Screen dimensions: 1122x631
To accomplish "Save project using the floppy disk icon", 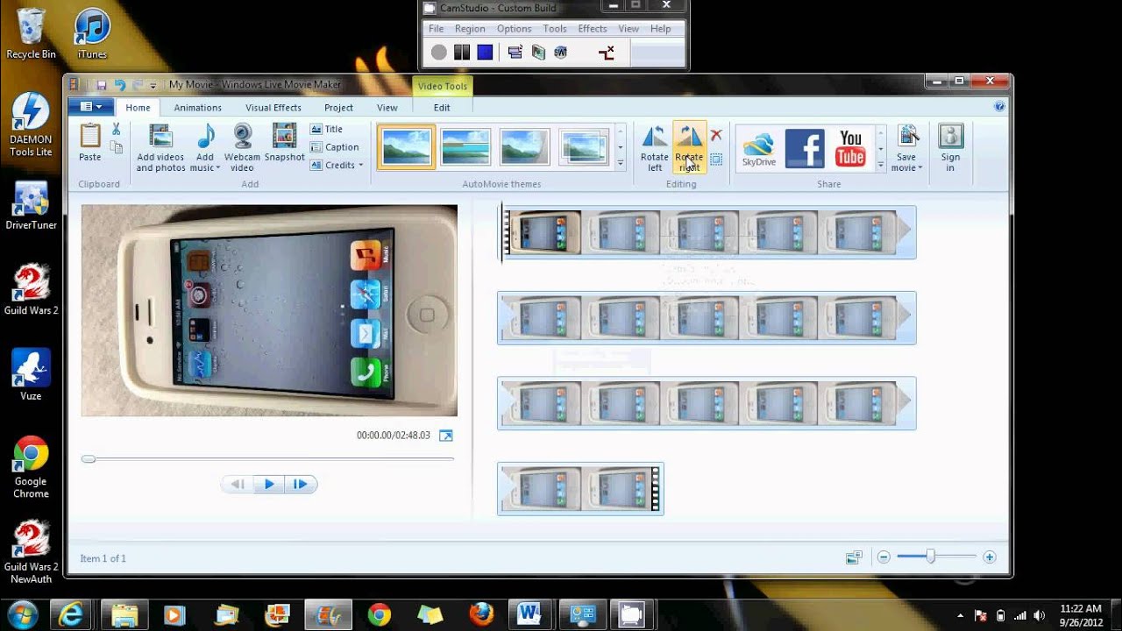I will 101,85.
